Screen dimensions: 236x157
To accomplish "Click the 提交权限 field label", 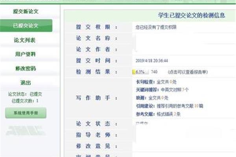I will pos(96,27).
